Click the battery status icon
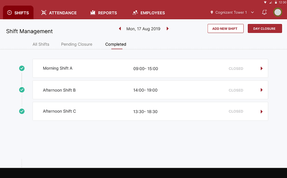This screenshot has width=287, height=178. click(x=276, y=2)
